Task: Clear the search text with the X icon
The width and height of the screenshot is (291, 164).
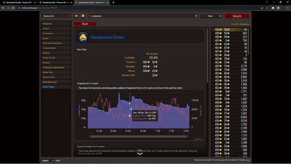Action: (196, 16)
